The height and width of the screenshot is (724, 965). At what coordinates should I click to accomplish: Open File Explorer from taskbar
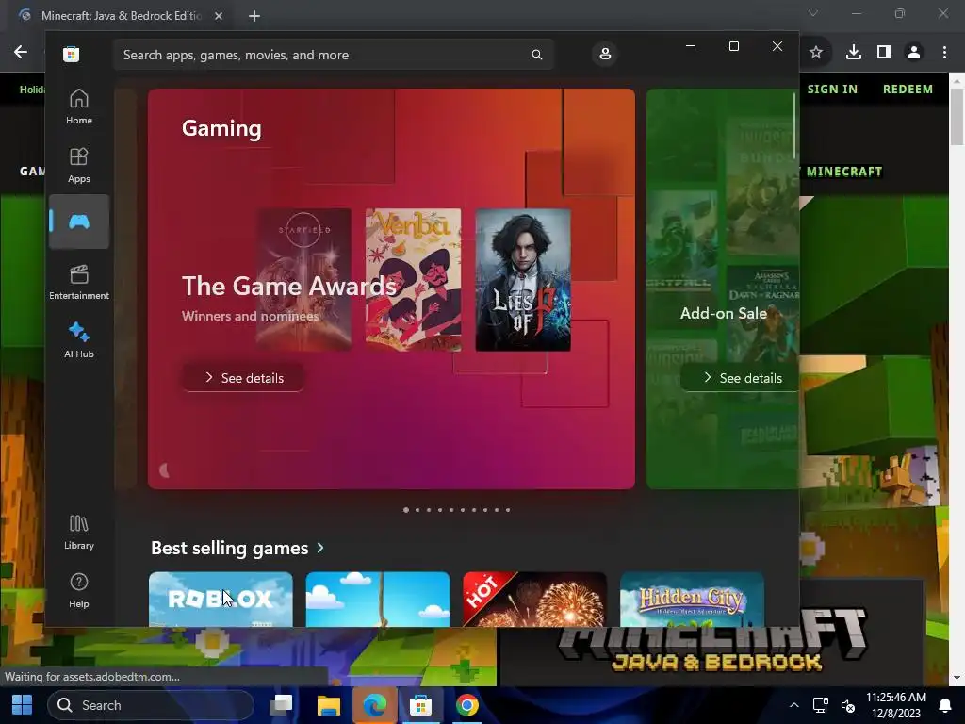click(x=328, y=705)
